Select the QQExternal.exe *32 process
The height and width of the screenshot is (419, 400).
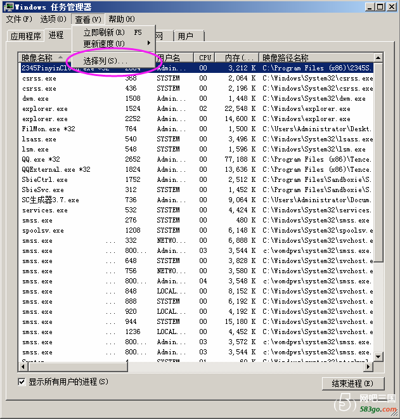(x=197, y=170)
